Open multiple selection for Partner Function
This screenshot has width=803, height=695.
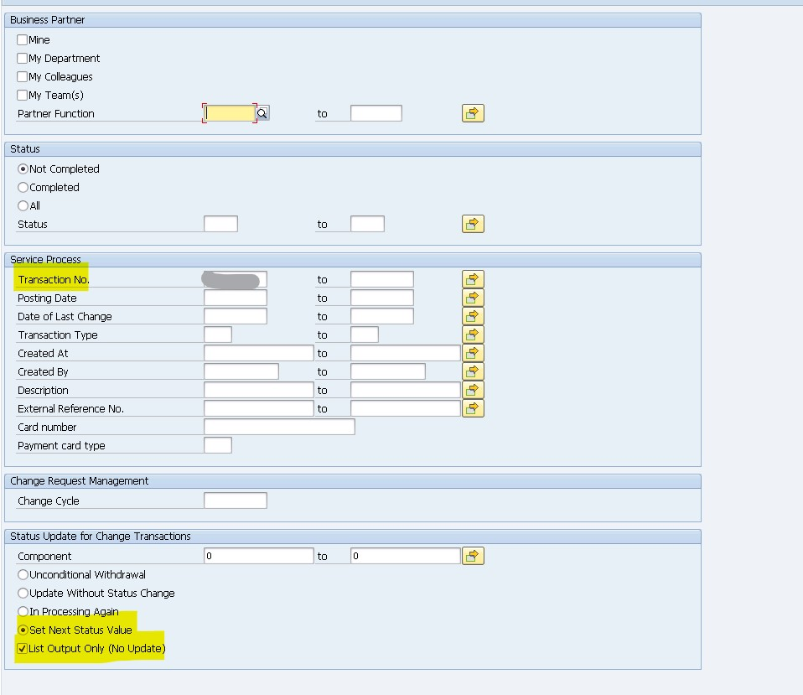472,112
